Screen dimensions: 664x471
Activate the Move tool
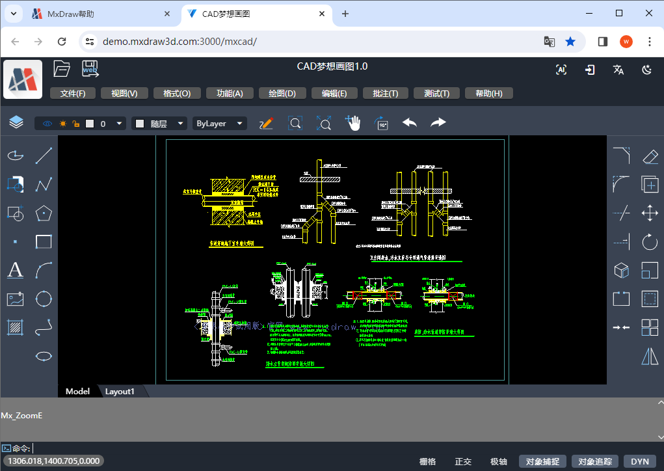(x=650, y=213)
